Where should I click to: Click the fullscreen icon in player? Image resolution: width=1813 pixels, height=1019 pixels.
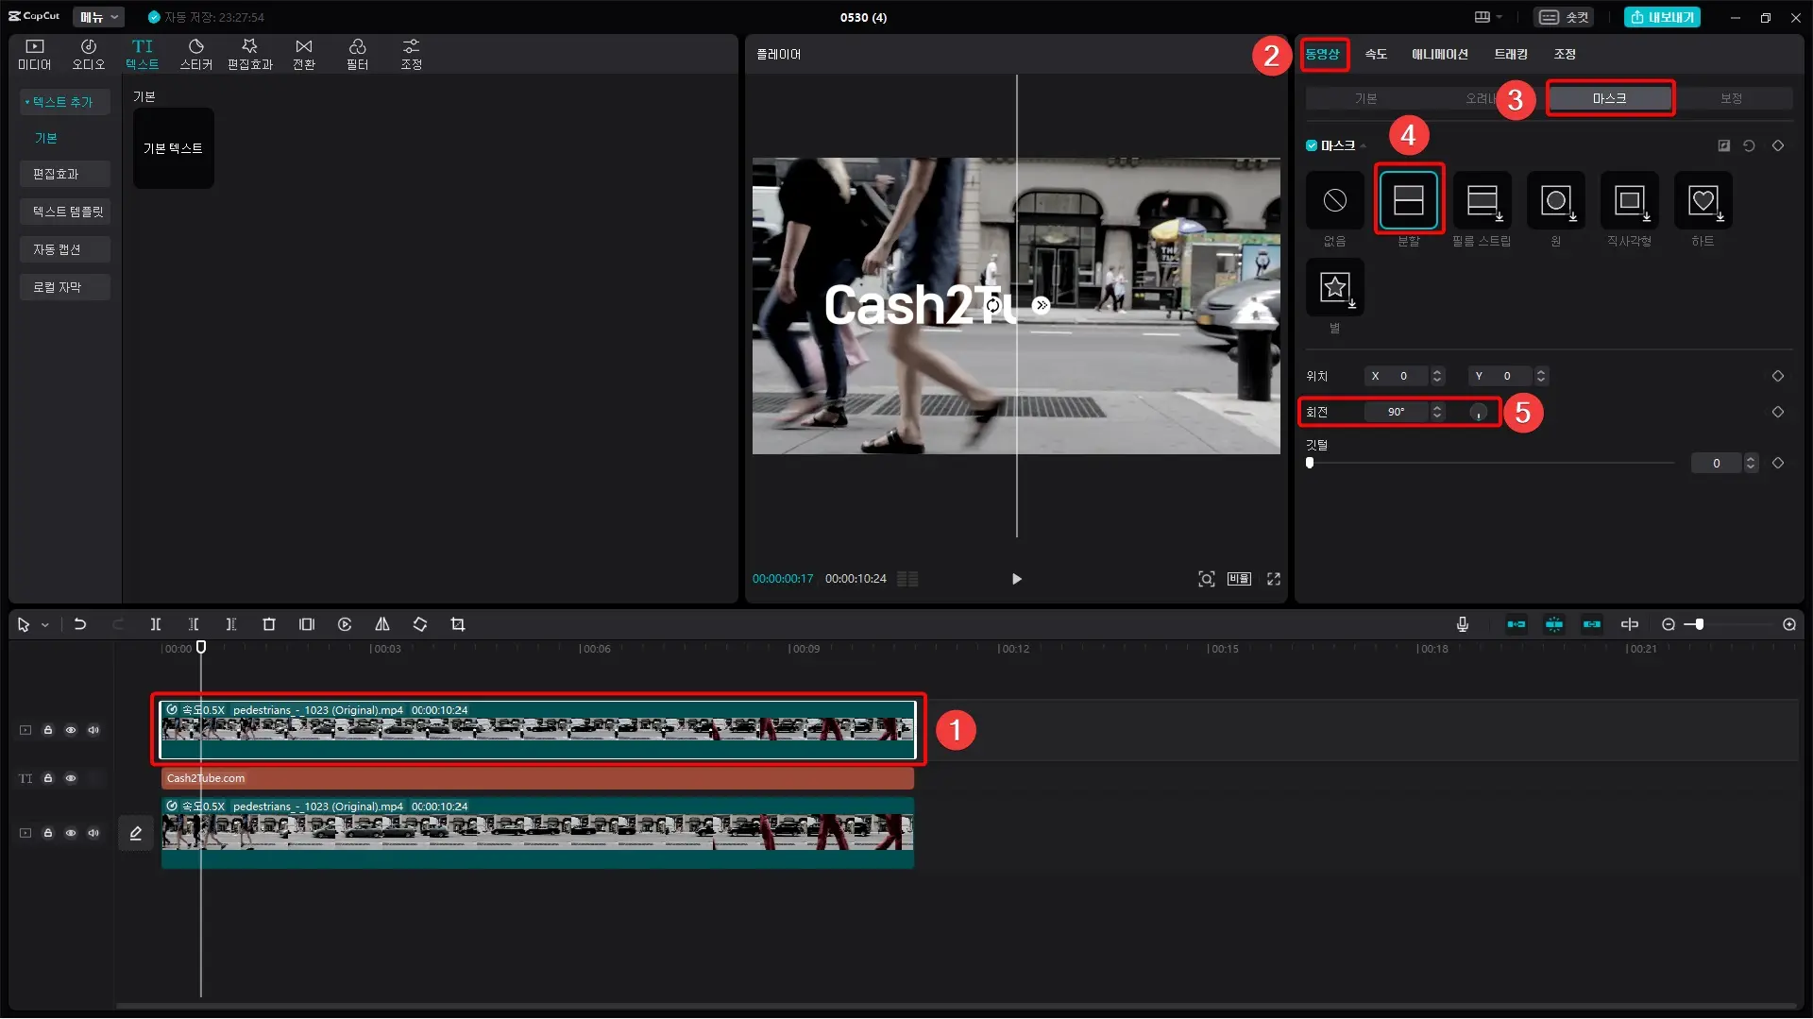(1274, 579)
